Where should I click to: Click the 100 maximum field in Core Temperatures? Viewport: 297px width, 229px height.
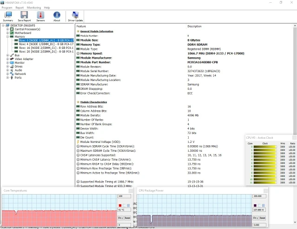pyautogui.click(x=124, y=196)
